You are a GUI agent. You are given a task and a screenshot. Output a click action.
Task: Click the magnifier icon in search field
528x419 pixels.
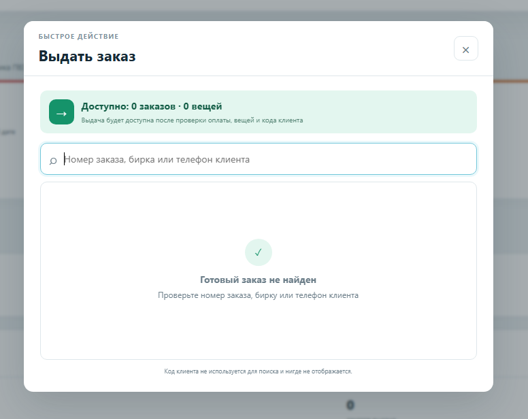[x=53, y=161]
